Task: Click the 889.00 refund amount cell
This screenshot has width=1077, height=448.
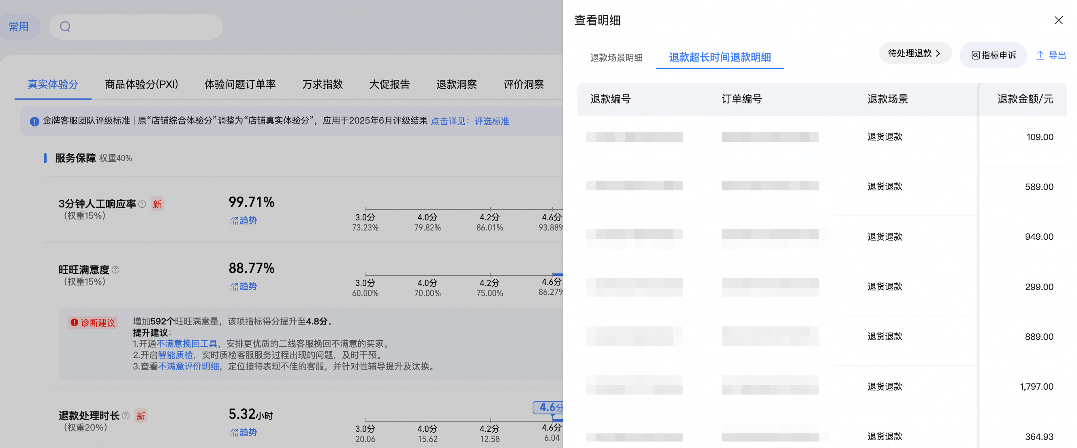Action: pyautogui.click(x=1039, y=337)
